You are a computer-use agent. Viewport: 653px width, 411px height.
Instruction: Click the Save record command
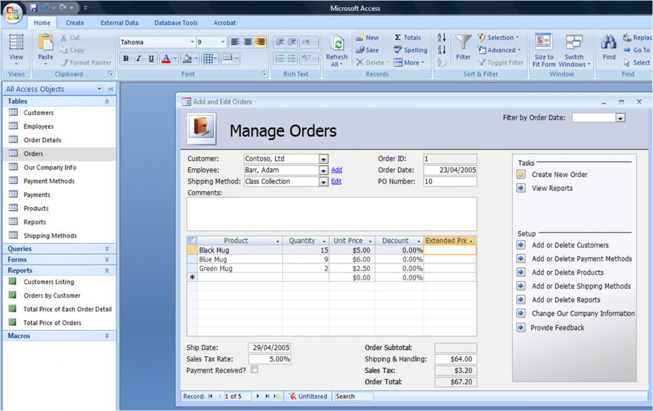(x=367, y=50)
